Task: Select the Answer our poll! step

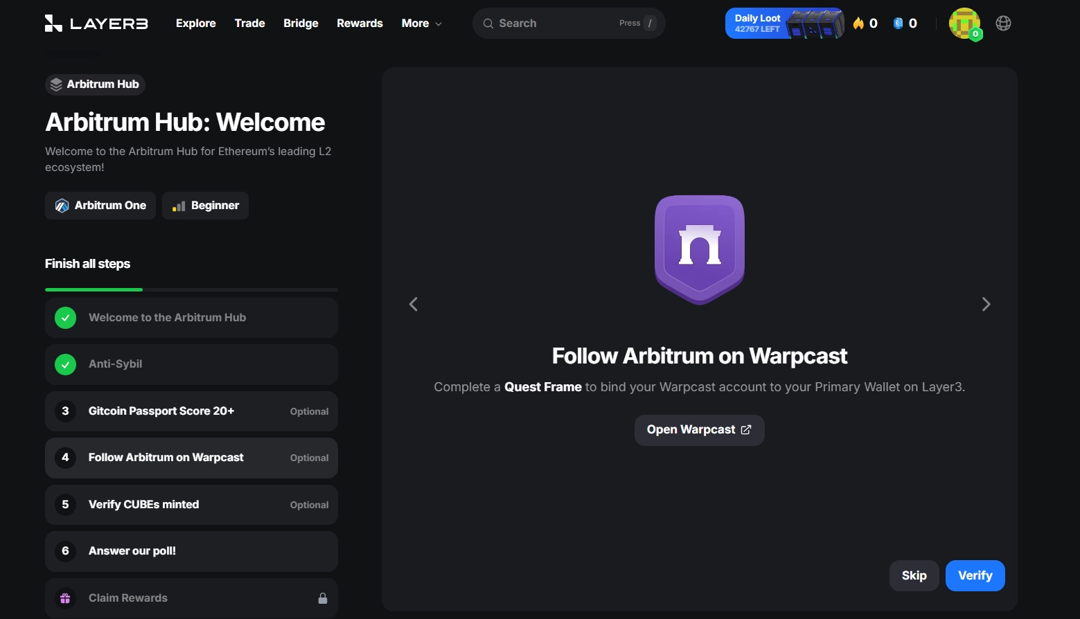Action: pos(191,551)
